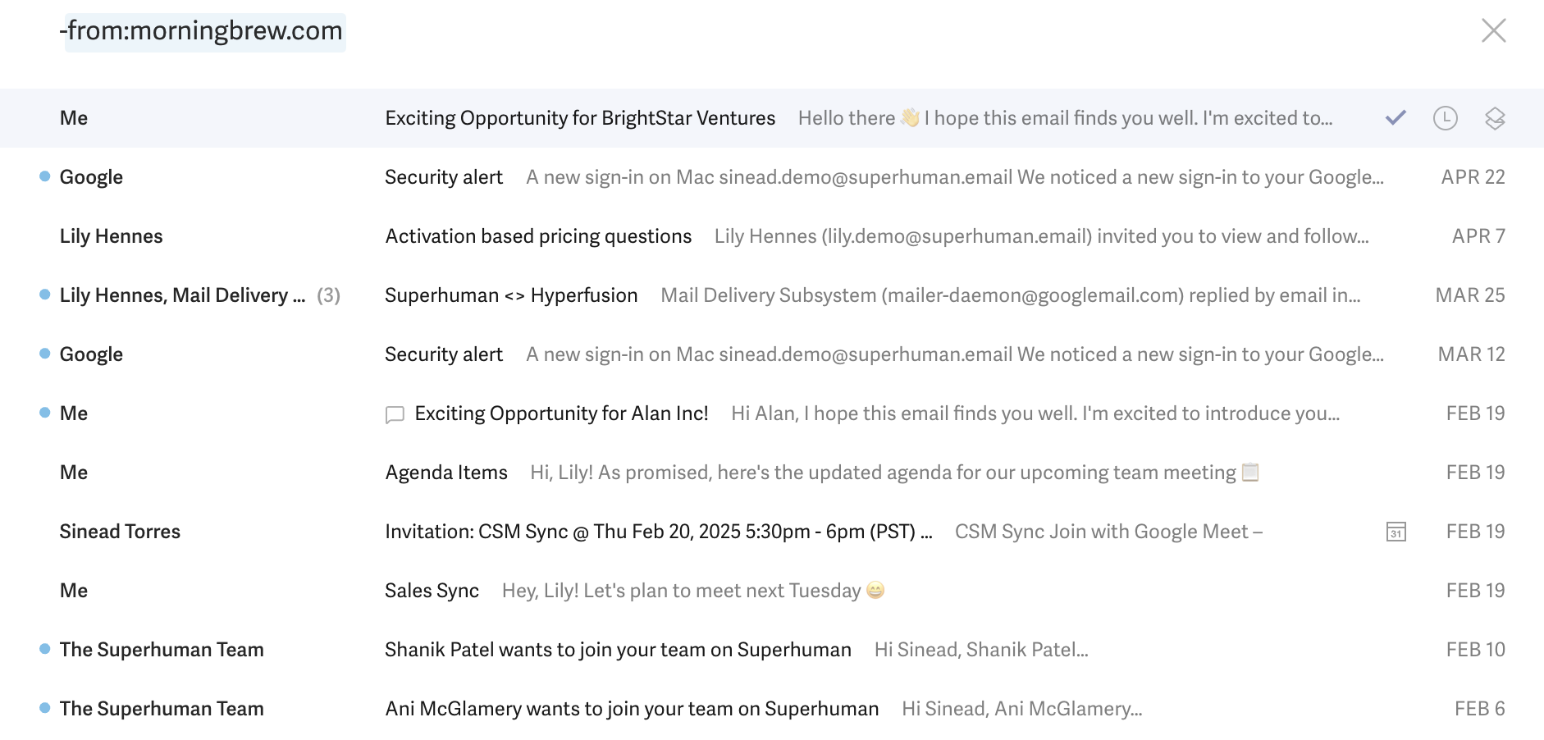Open Ani McGlamery wants to join email
Screen dimensions: 1544x740
pos(772,709)
